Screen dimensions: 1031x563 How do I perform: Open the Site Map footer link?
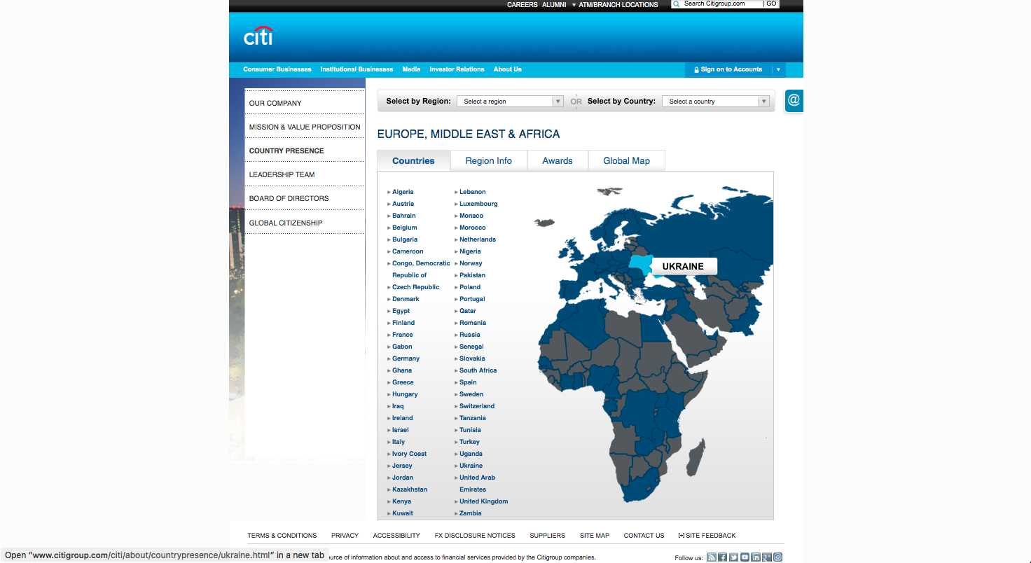coord(595,536)
